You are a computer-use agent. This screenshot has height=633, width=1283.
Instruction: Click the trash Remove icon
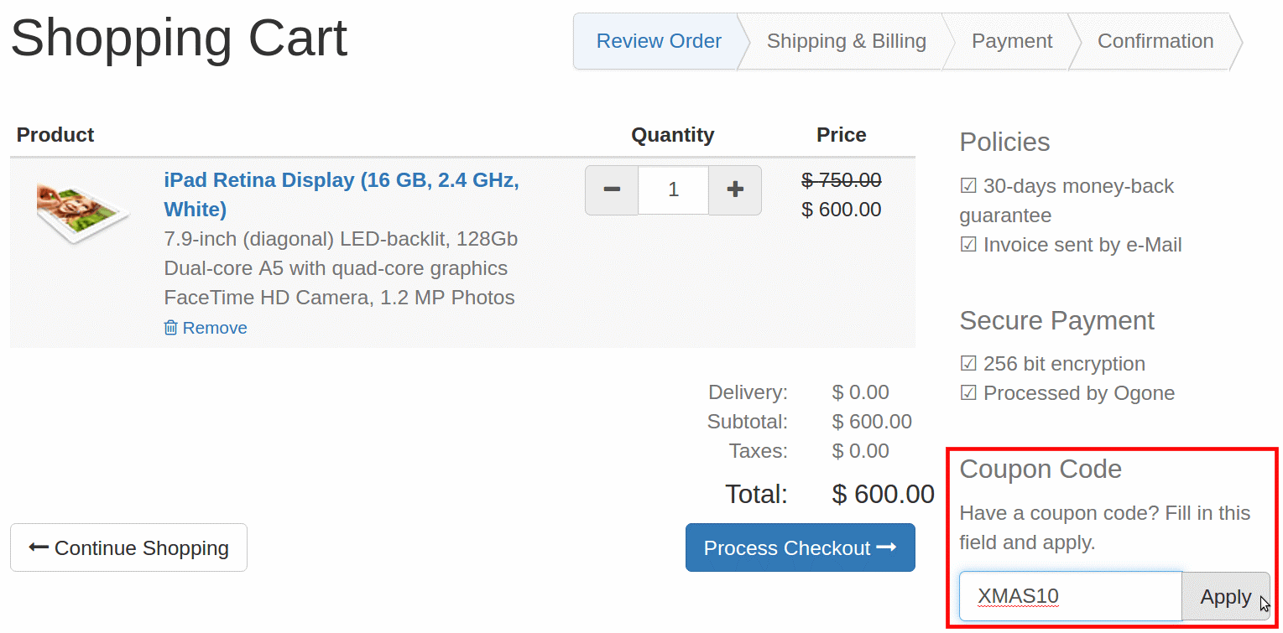pyautogui.click(x=171, y=328)
